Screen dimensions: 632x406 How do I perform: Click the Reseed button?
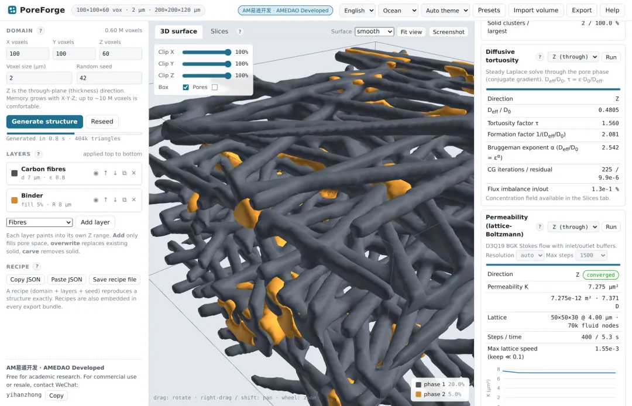point(102,122)
